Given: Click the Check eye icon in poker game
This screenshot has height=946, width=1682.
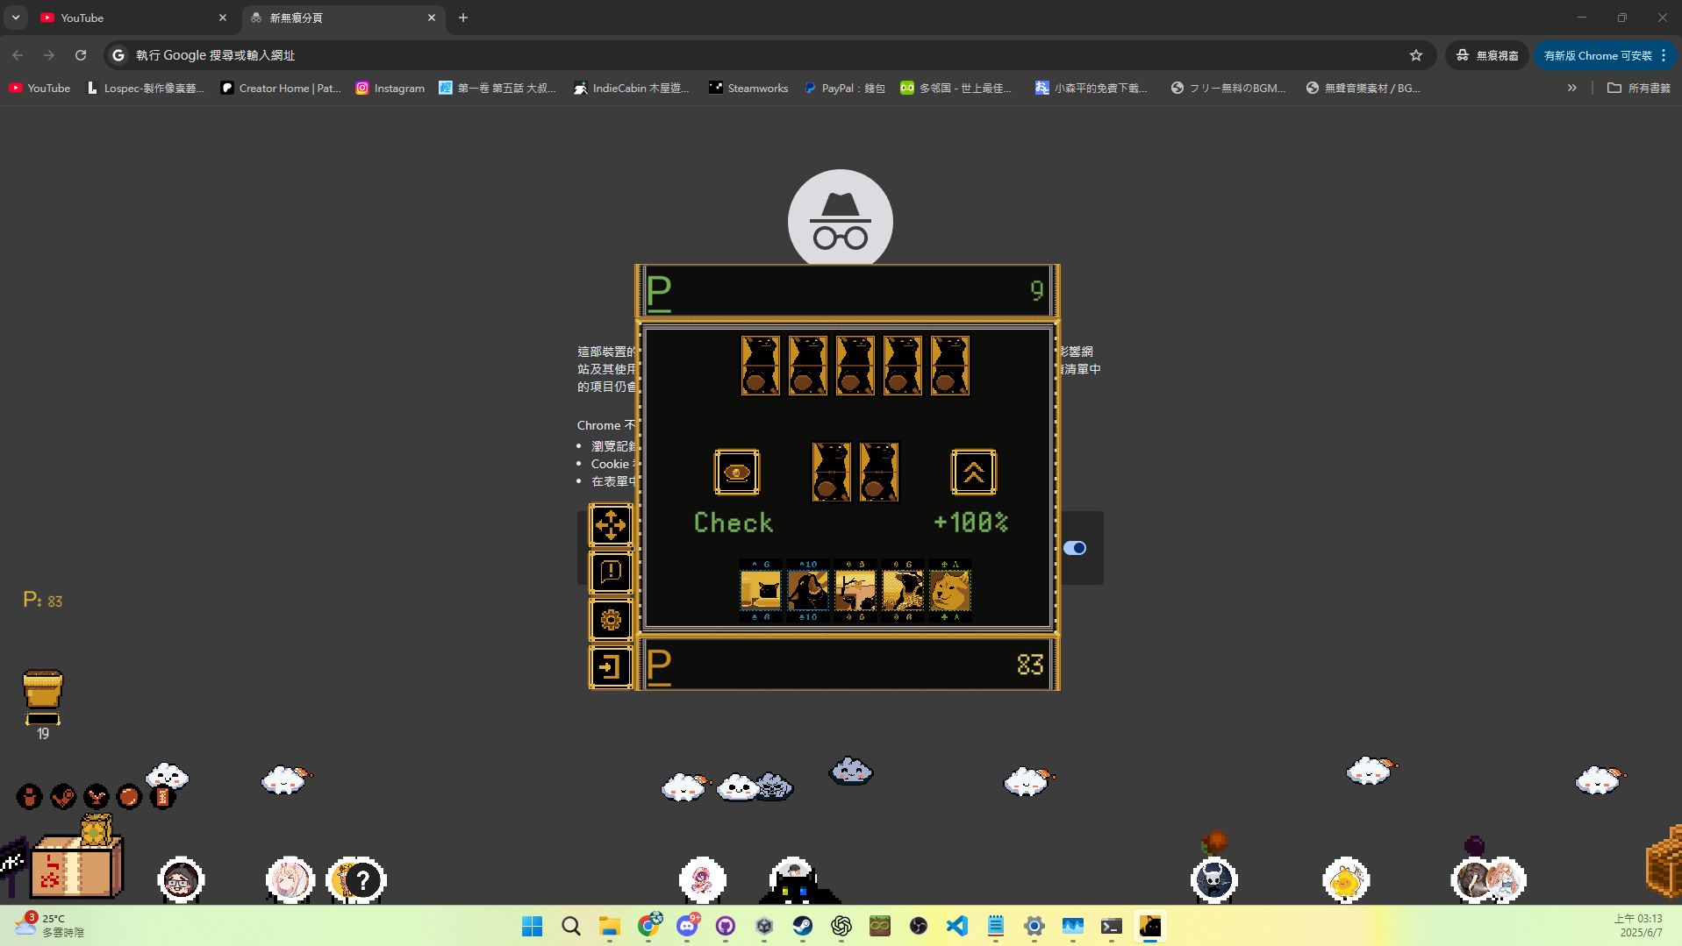Looking at the screenshot, I should (736, 473).
